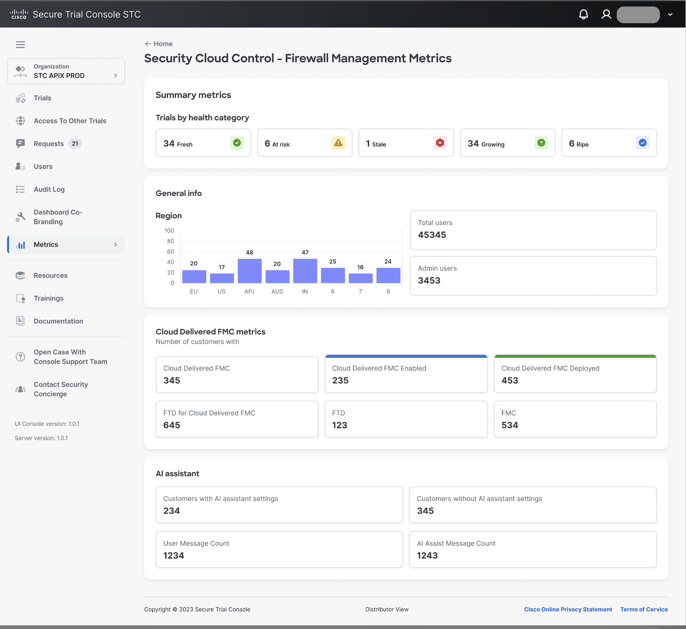Screen dimensions: 686x629
Task: Go to the Users page
Action: [x=43, y=166]
